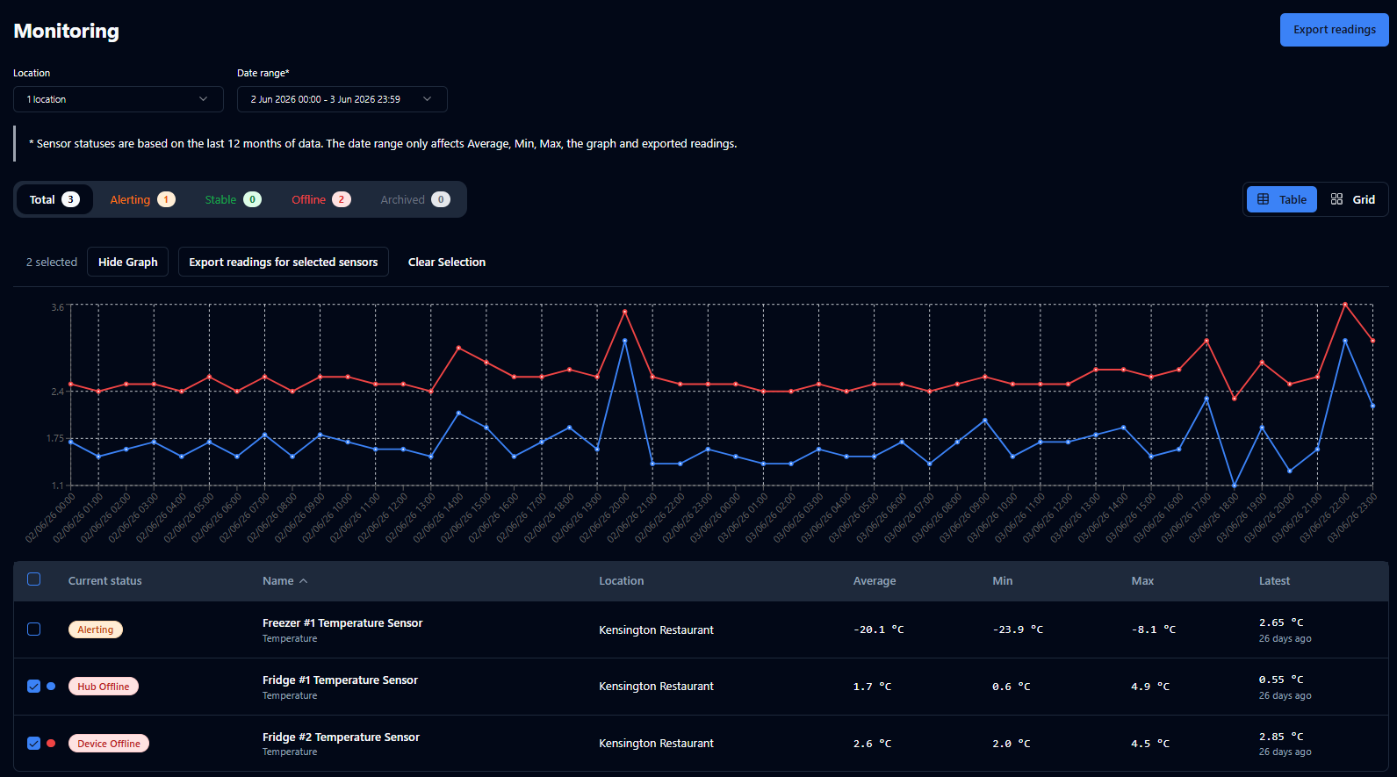
Task: Click the Alerting count badge
Action: (x=166, y=199)
